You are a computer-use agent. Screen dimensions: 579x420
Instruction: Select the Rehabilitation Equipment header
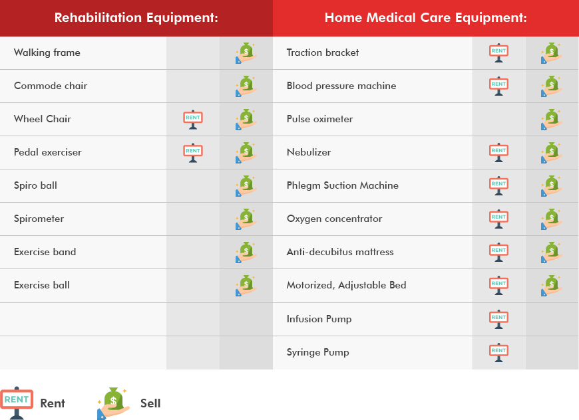[136, 18]
